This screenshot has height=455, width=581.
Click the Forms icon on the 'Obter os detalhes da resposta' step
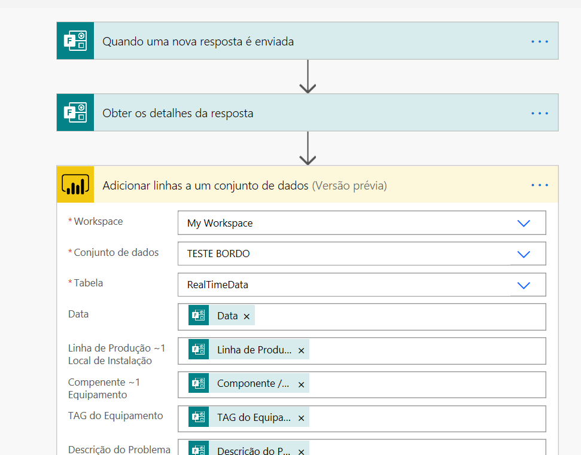coord(75,112)
